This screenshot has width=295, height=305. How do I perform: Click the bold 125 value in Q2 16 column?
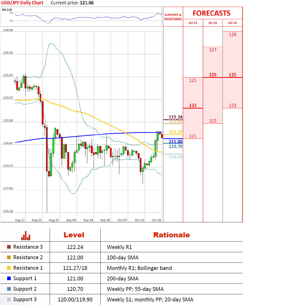[232, 75]
